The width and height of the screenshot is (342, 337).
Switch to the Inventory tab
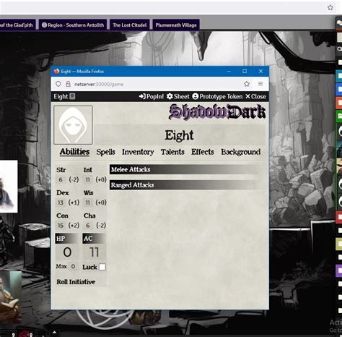click(x=138, y=152)
